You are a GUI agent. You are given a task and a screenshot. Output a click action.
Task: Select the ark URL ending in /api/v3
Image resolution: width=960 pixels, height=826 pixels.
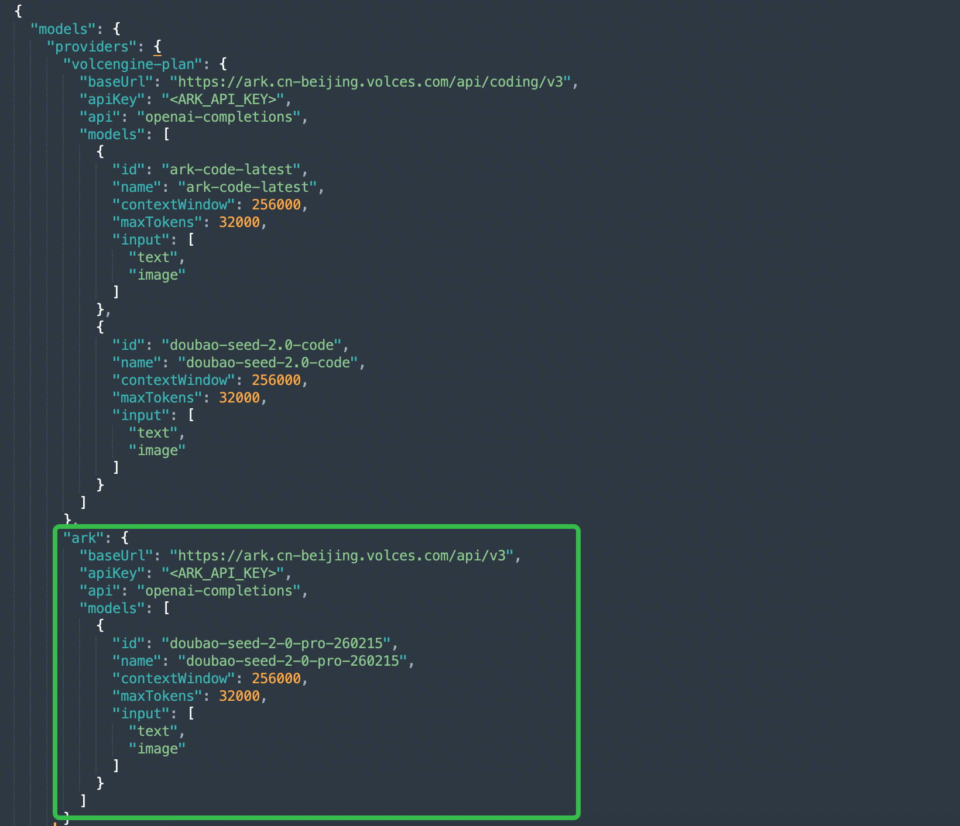[x=341, y=556]
